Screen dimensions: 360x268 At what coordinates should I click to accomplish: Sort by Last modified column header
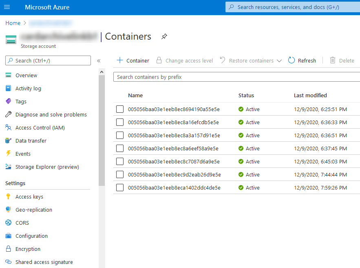[x=310, y=95]
